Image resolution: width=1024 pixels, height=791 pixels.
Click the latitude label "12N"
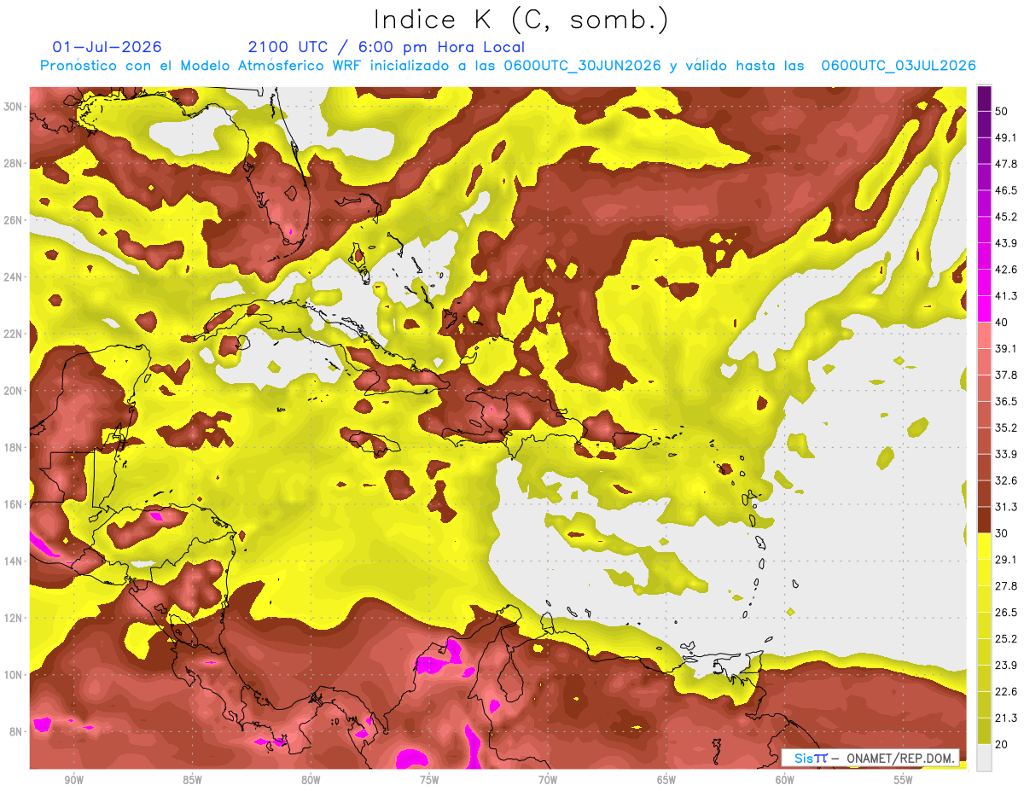[x=13, y=618]
